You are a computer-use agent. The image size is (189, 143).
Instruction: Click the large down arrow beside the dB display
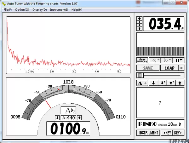(140, 29)
